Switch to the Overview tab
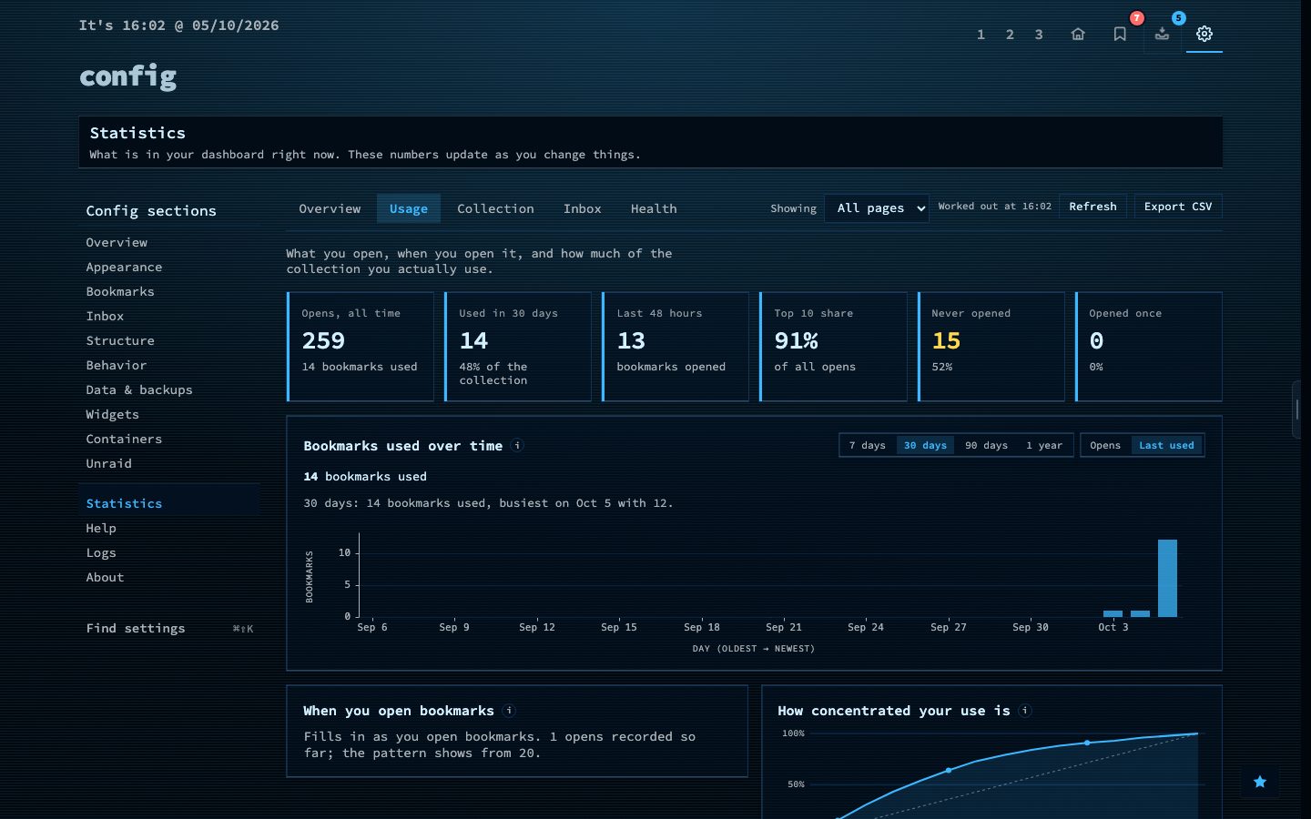 330,208
